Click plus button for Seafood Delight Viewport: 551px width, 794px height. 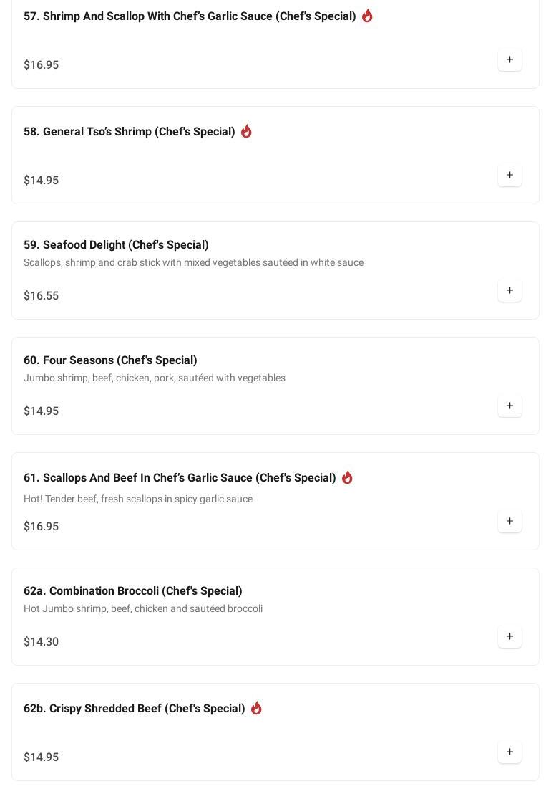pos(509,290)
